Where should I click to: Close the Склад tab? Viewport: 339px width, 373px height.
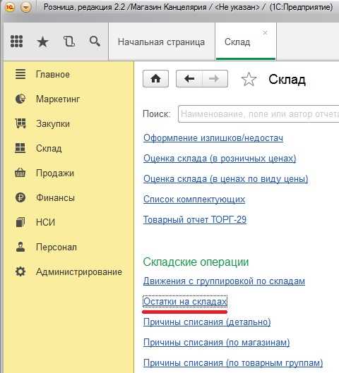coord(265,32)
